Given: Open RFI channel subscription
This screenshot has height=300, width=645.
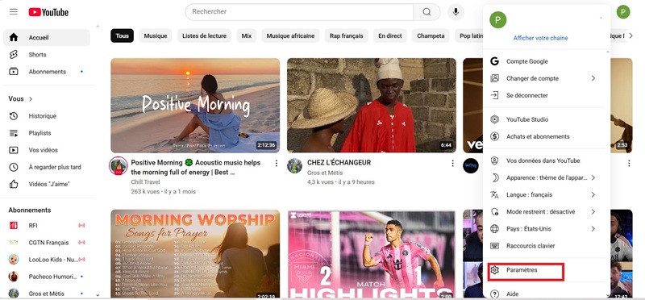Looking at the screenshot, I should (x=47, y=226).
